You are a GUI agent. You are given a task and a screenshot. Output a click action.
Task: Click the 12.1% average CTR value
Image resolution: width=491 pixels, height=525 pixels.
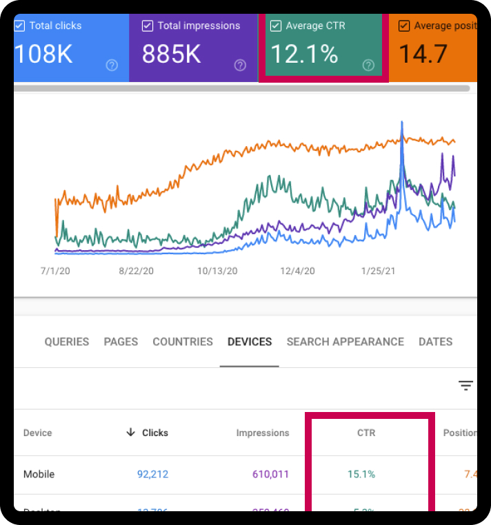[x=304, y=54]
